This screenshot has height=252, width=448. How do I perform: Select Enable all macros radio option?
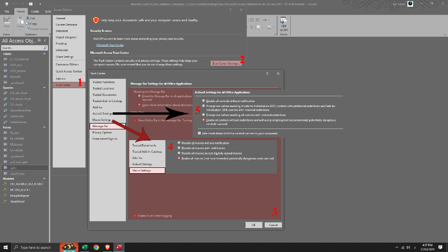pos(179,158)
